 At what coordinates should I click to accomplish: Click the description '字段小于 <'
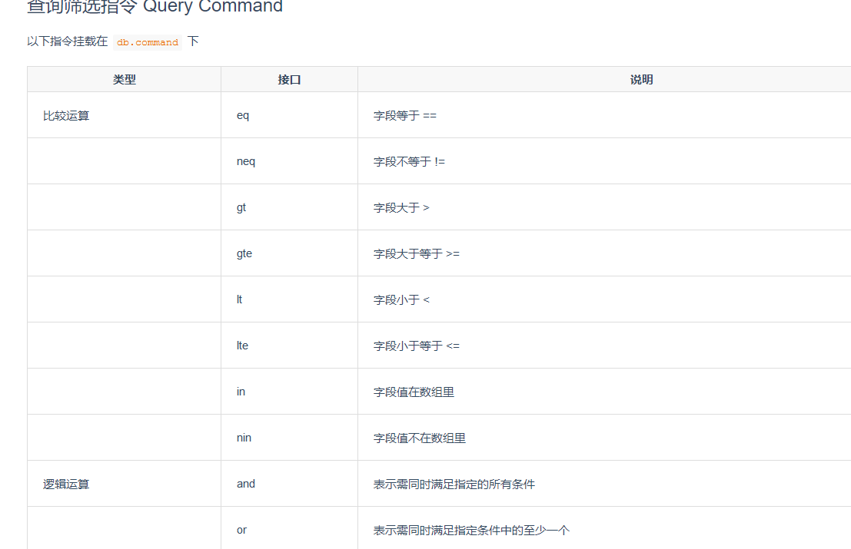(x=401, y=299)
